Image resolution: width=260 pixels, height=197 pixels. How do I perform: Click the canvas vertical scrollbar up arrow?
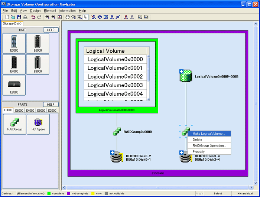tap(256, 24)
